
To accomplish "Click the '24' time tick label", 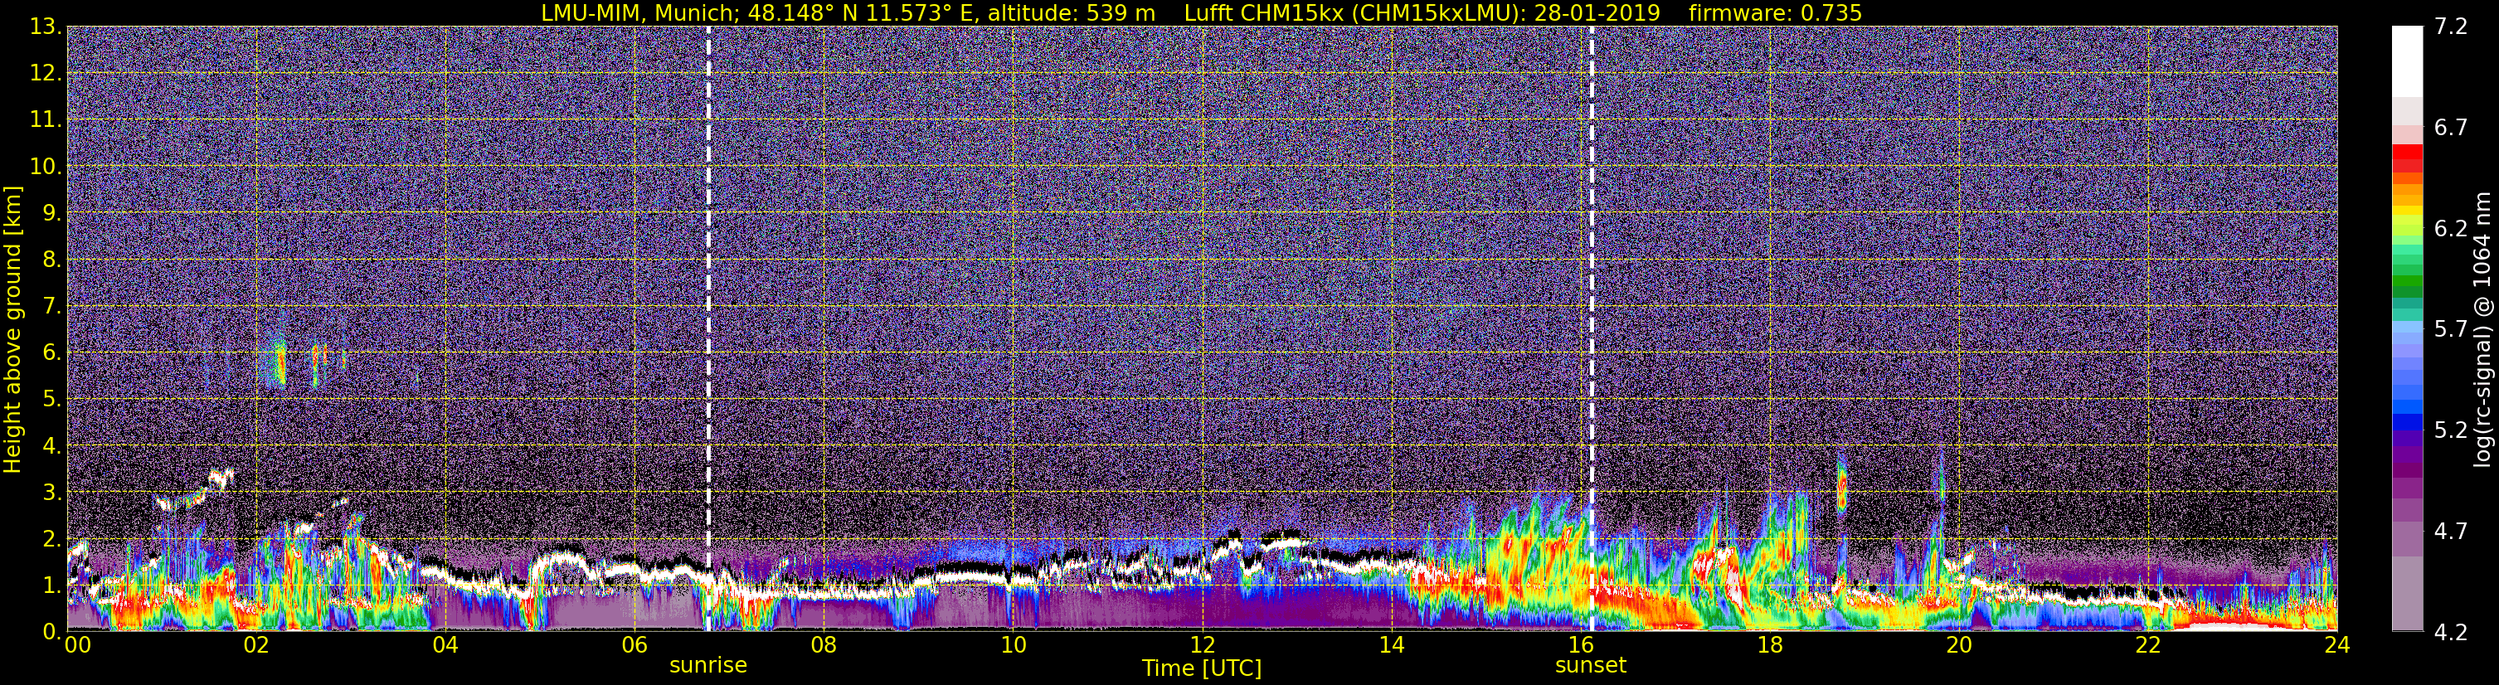I will pyautogui.click(x=2337, y=645).
